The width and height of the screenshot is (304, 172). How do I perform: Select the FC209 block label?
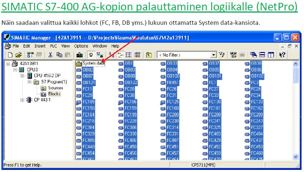[257, 115]
